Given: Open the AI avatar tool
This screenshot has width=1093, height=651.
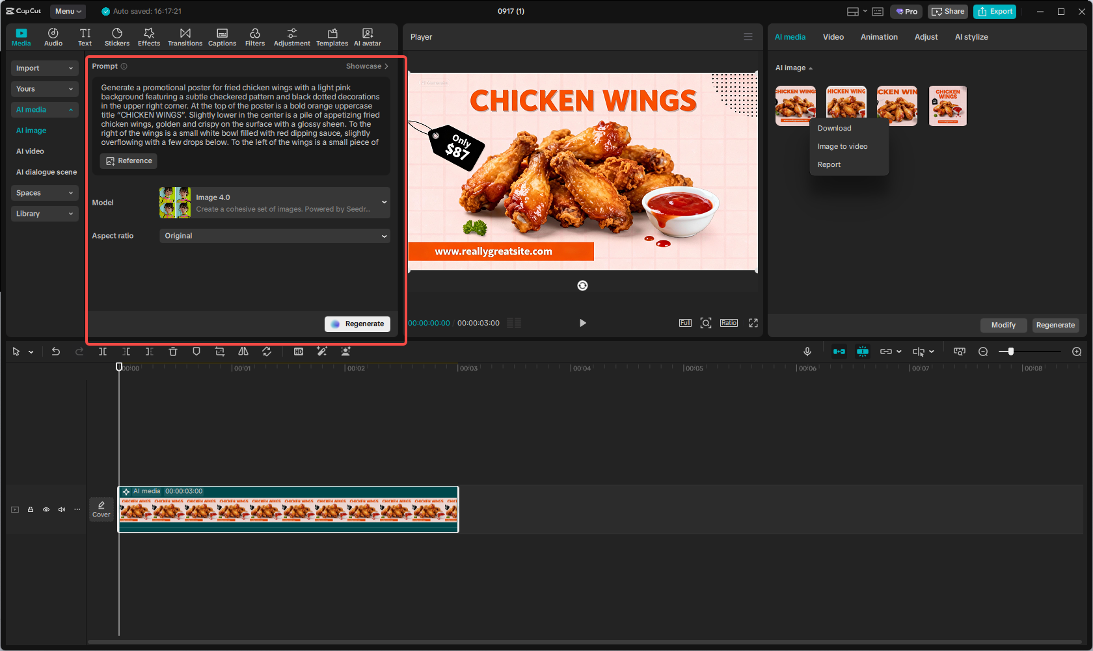Looking at the screenshot, I should tap(368, 37).
